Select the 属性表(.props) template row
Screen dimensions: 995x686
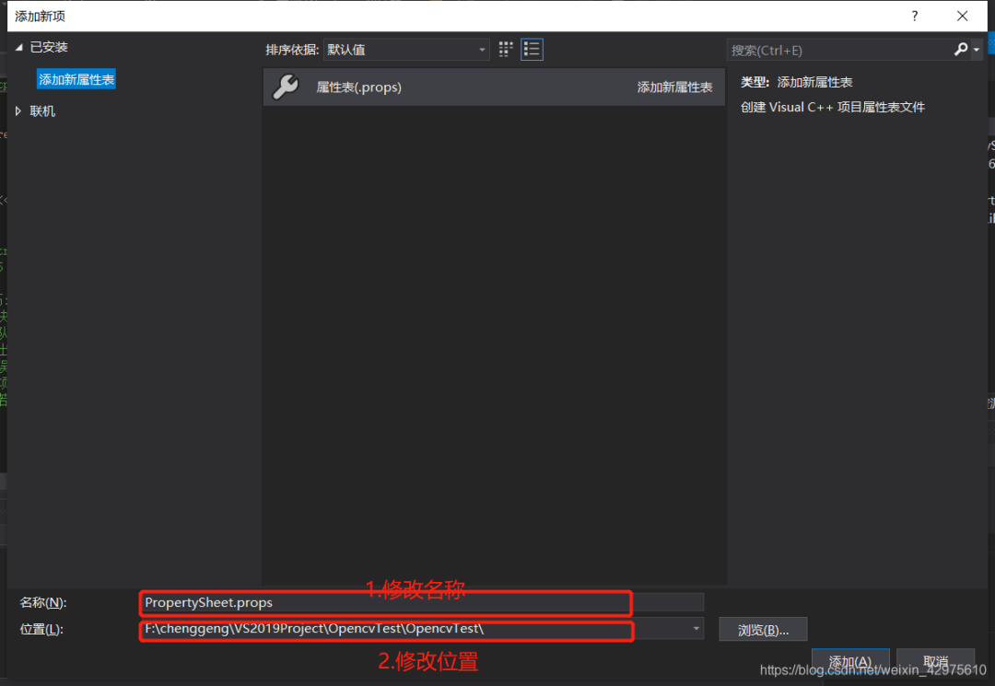494,87
